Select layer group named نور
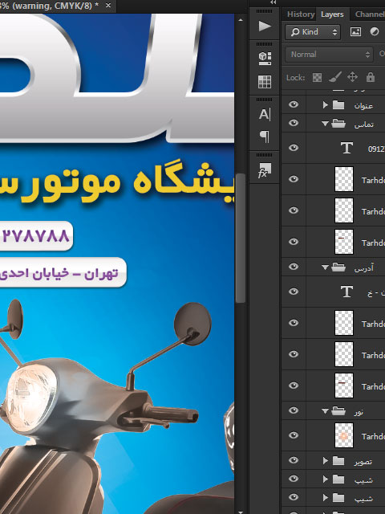This screenshot has height=514, width=385. coord(359,412)
